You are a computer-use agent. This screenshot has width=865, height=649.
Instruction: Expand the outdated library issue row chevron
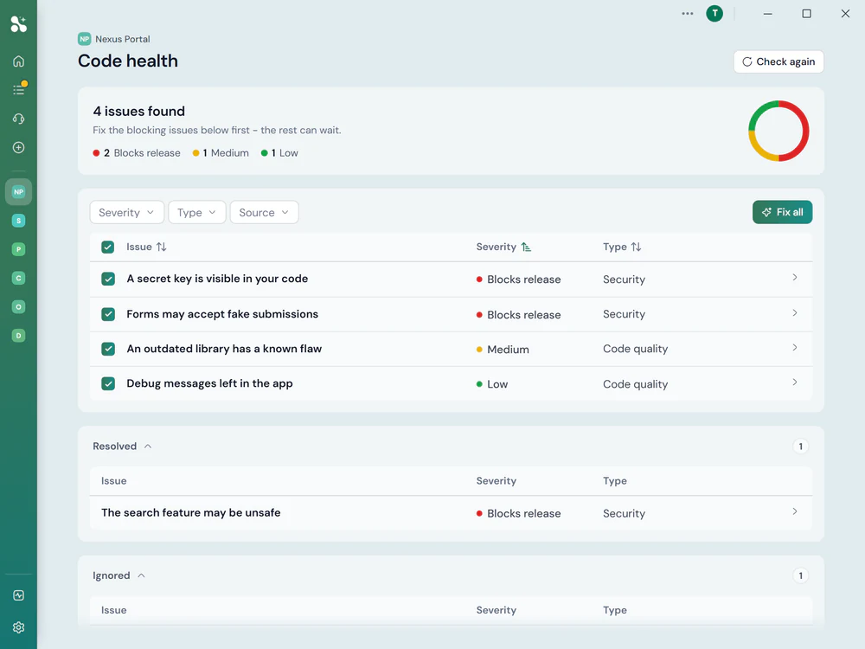[794, 348]
